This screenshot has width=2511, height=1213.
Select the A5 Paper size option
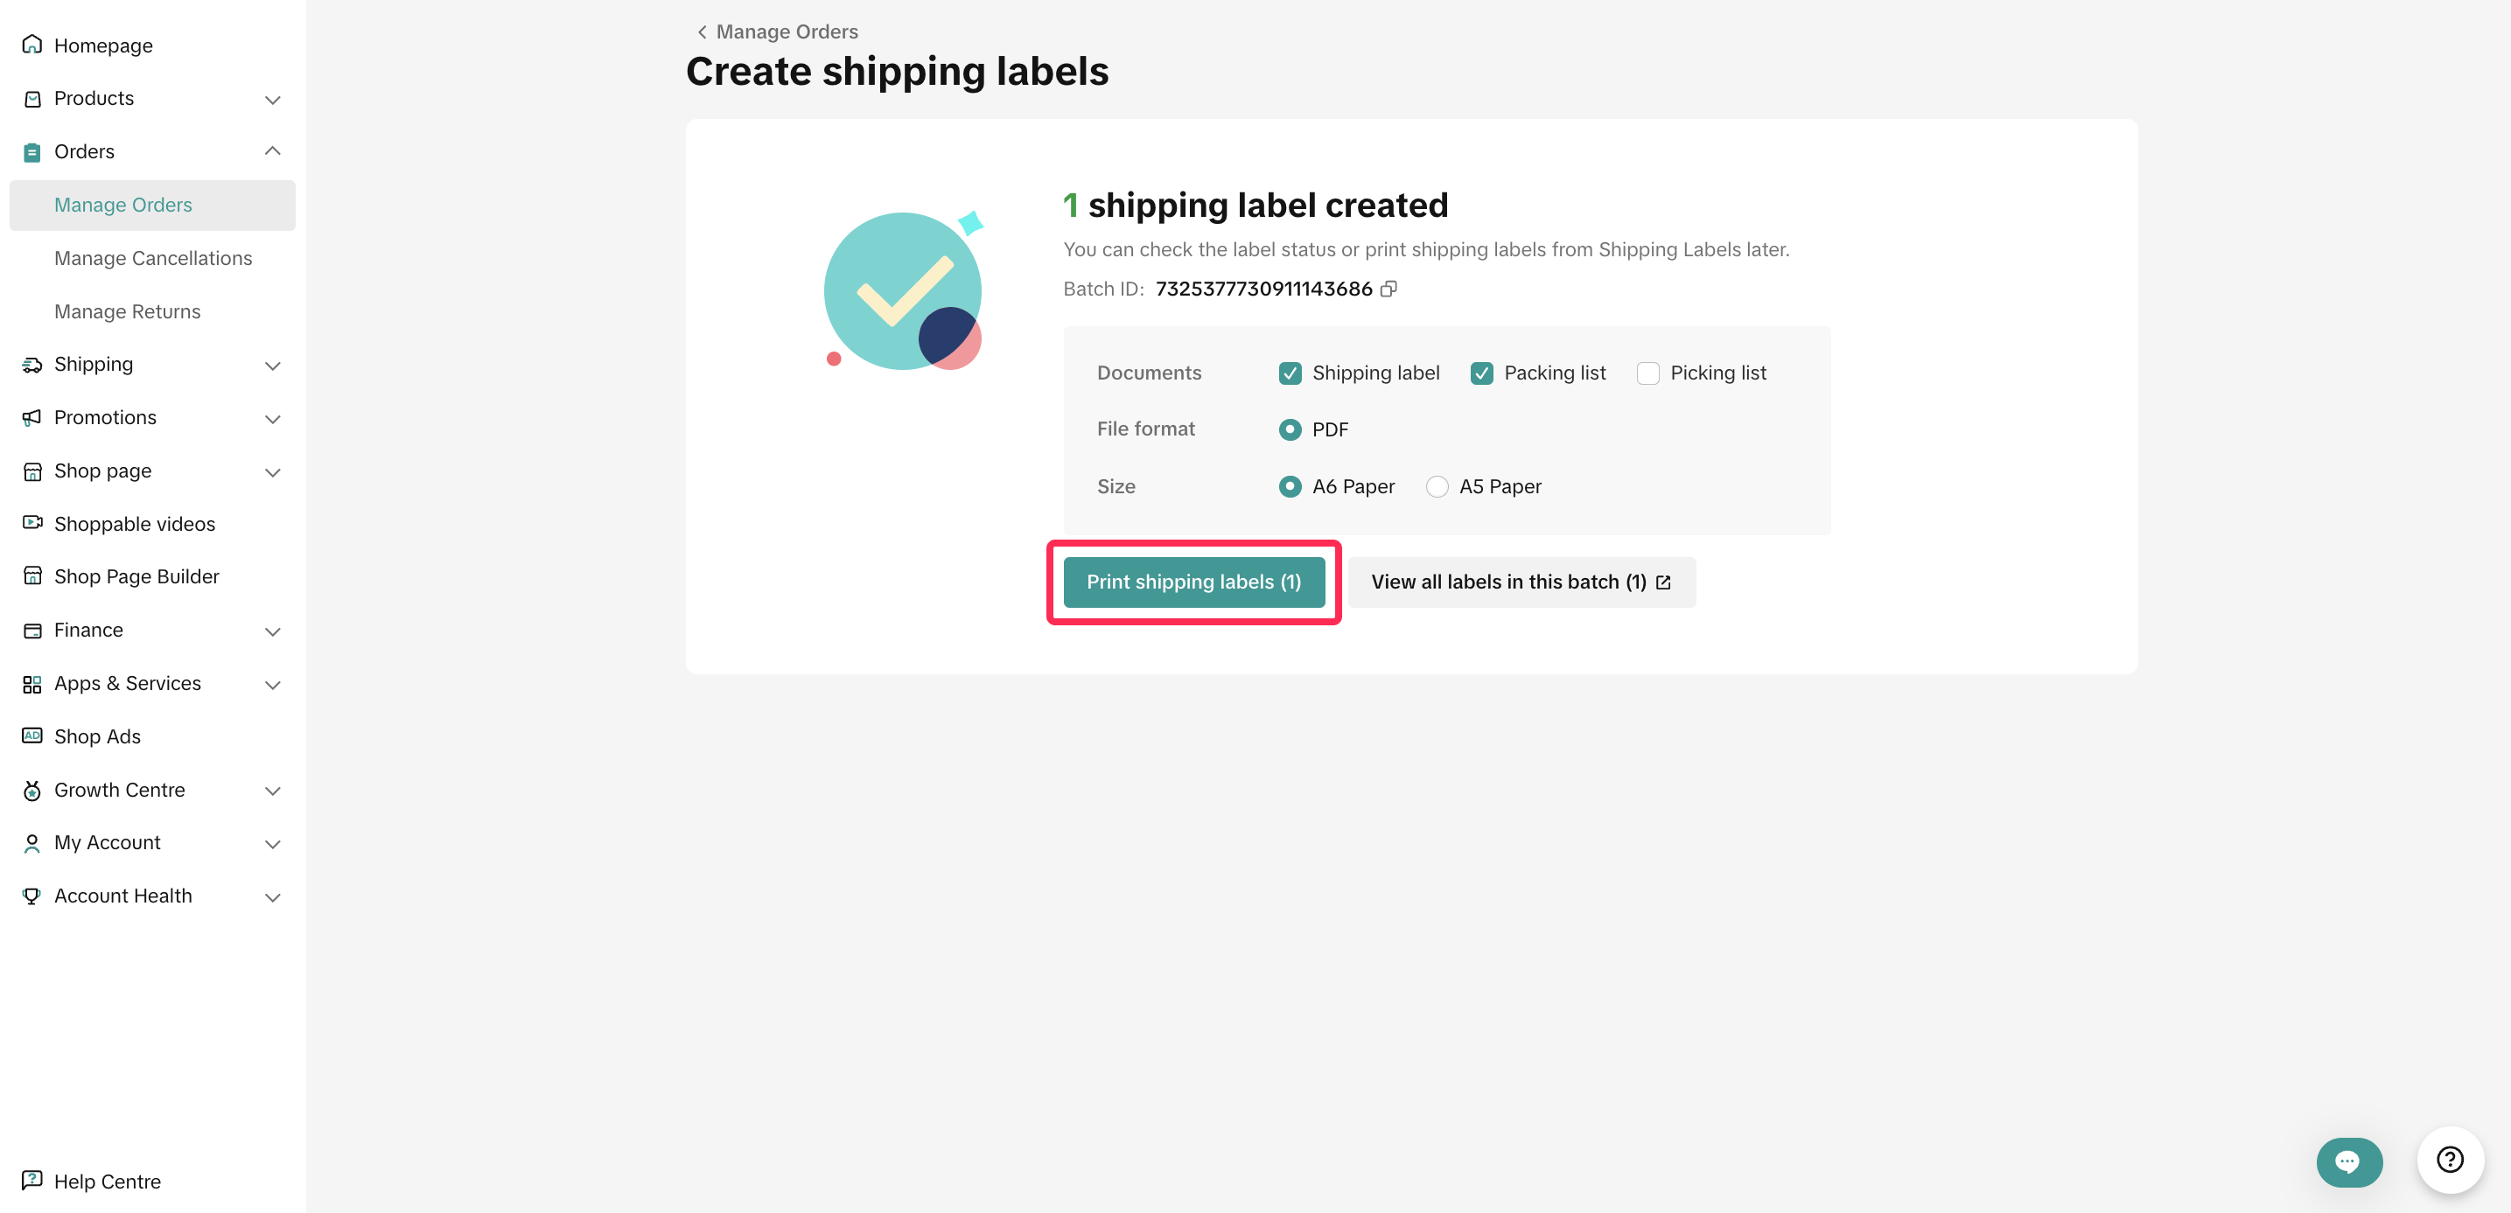(x=1437, y=486)
